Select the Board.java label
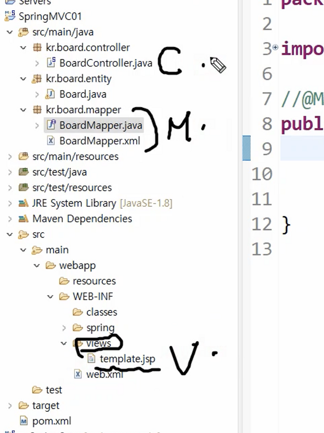Image resolution: width=324 pixels, height=433 pixels. tap(83, 95)
